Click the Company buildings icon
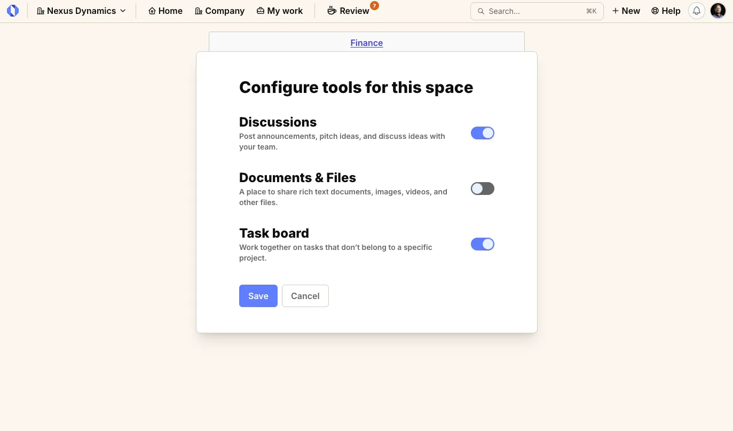The width and height of the screenshot is (733, 431). (197, 10)
